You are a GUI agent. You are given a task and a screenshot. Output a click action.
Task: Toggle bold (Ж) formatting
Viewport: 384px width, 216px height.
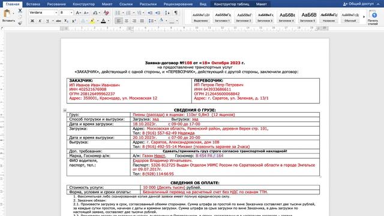[x=32, y=21]
